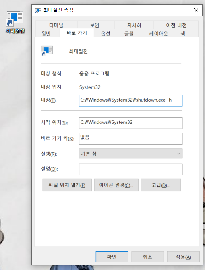Click the empty 설명 text field
The image size is (205, 270).
pos(131,169)
